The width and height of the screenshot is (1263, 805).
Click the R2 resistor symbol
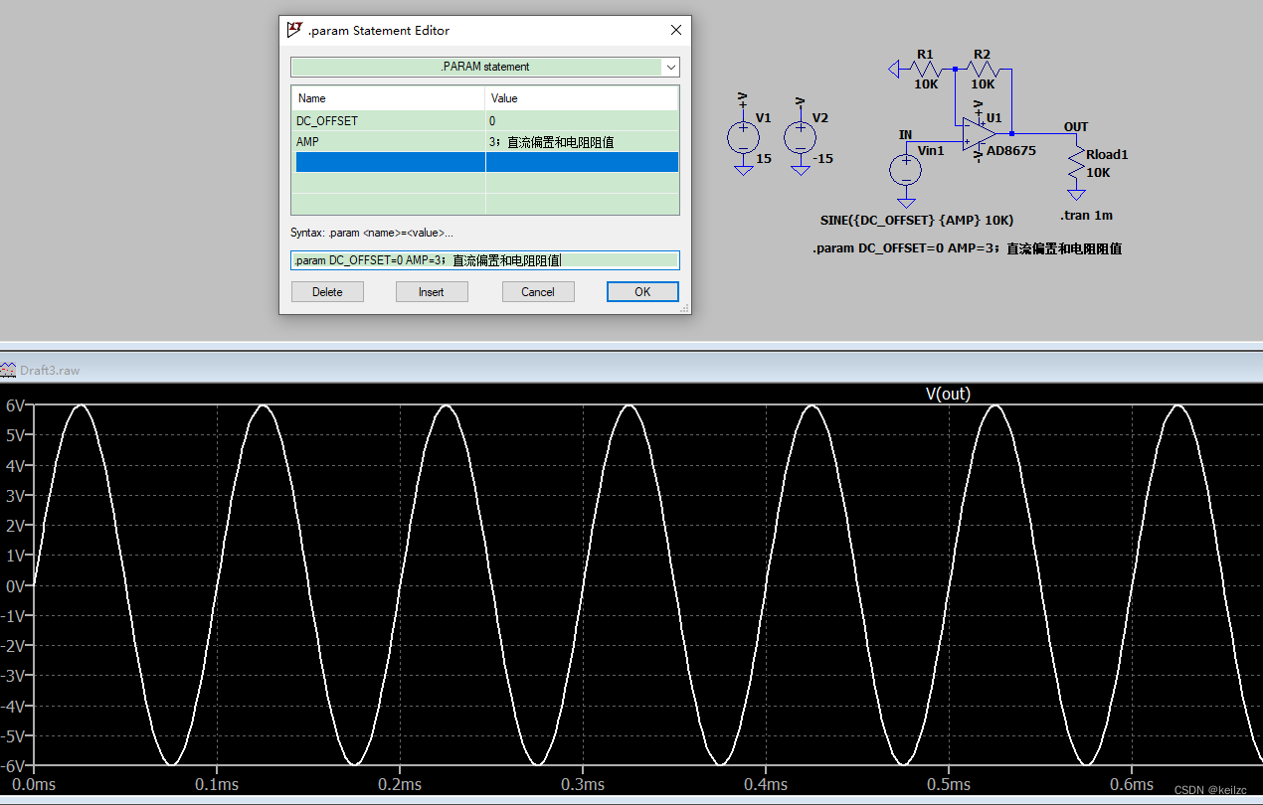[x=983, y=69]
